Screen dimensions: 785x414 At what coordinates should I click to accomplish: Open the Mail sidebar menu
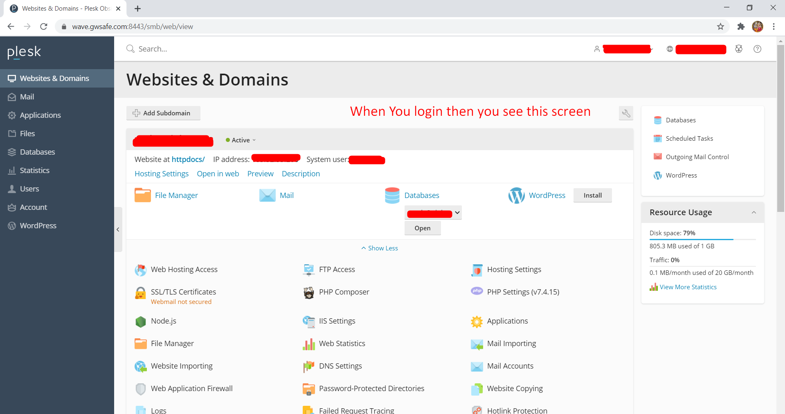[x=57, y=97]
